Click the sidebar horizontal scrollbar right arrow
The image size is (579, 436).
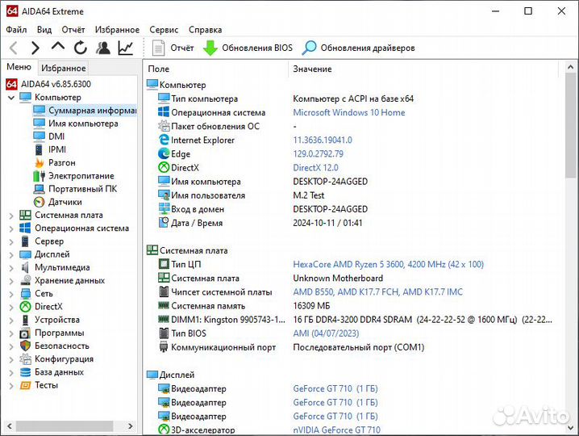(x=131, y=426)
